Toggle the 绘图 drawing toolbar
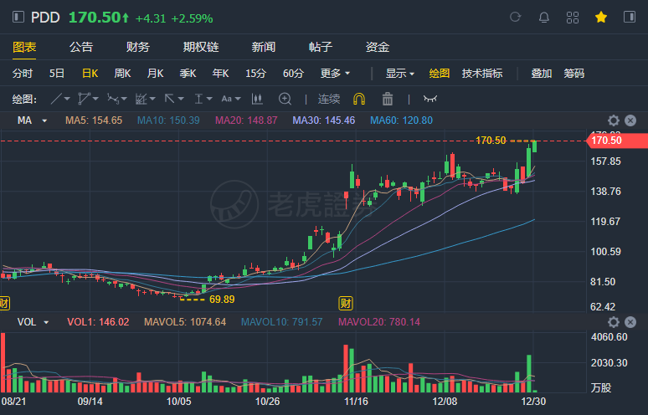 tap(440, 74)
